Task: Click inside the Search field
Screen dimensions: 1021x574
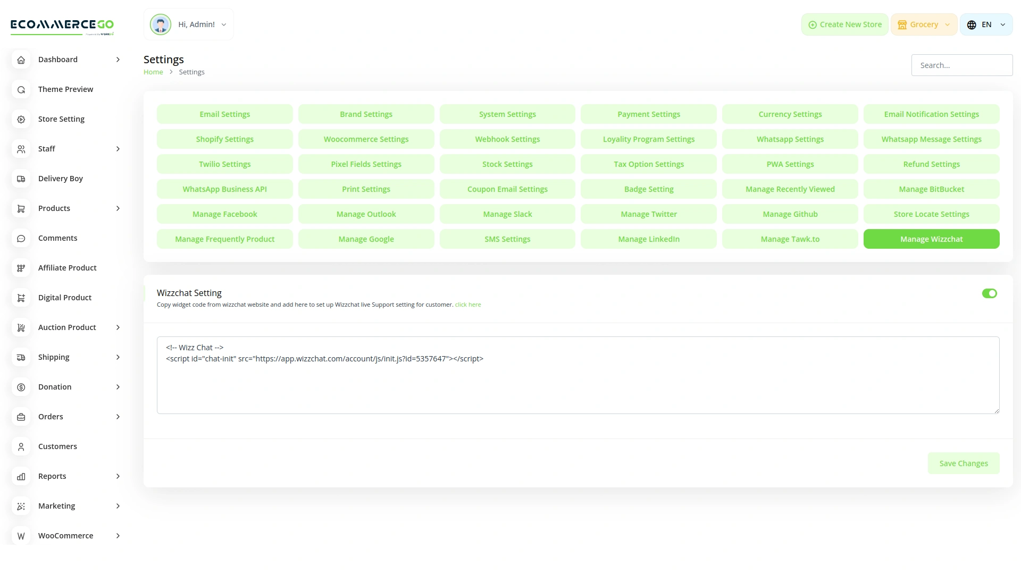Action: pyautogui.click(x=962, y=65)
